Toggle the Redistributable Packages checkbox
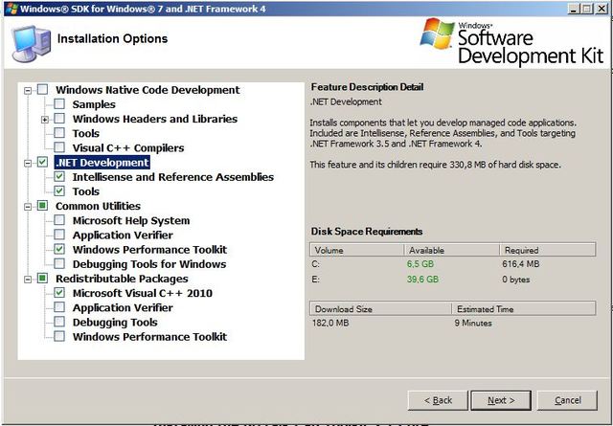Viewport: 613px width, 426px height. pos(42,279)
